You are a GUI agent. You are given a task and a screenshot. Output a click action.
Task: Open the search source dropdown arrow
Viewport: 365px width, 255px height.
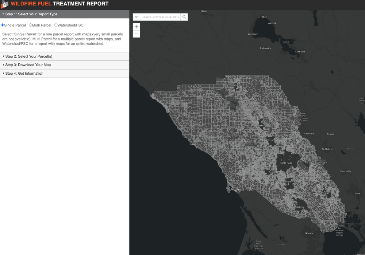click(137, 17)
